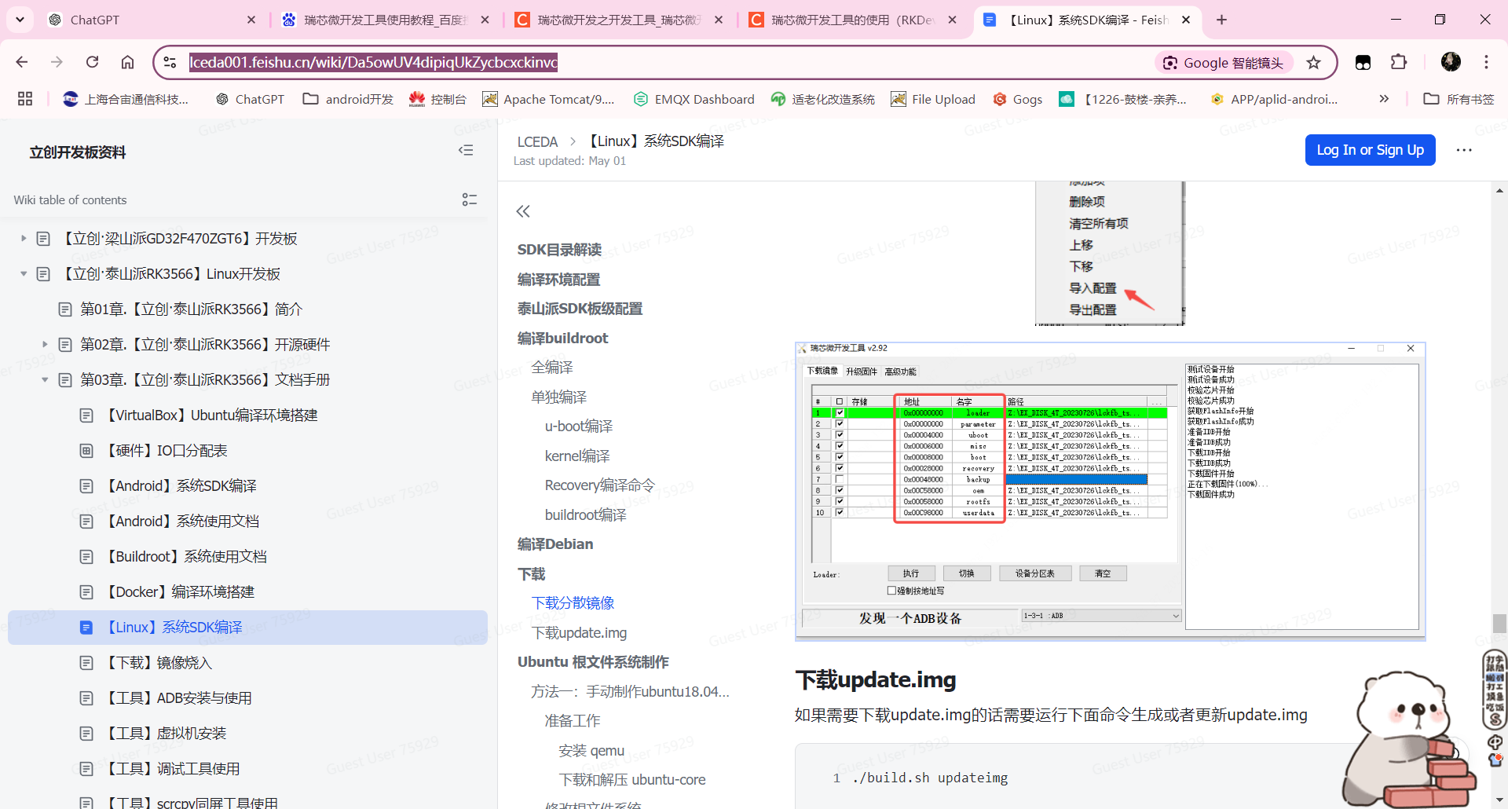Open Chrome extensions puzzle icon
Viewport: 1508px width, 809px height.
[x=1398, y=63]
